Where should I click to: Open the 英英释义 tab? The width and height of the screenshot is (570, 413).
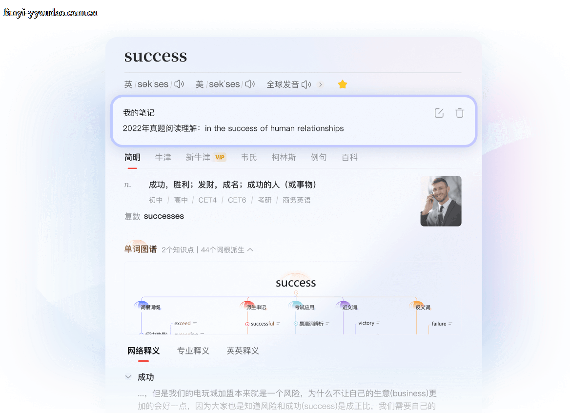(243, 351)
